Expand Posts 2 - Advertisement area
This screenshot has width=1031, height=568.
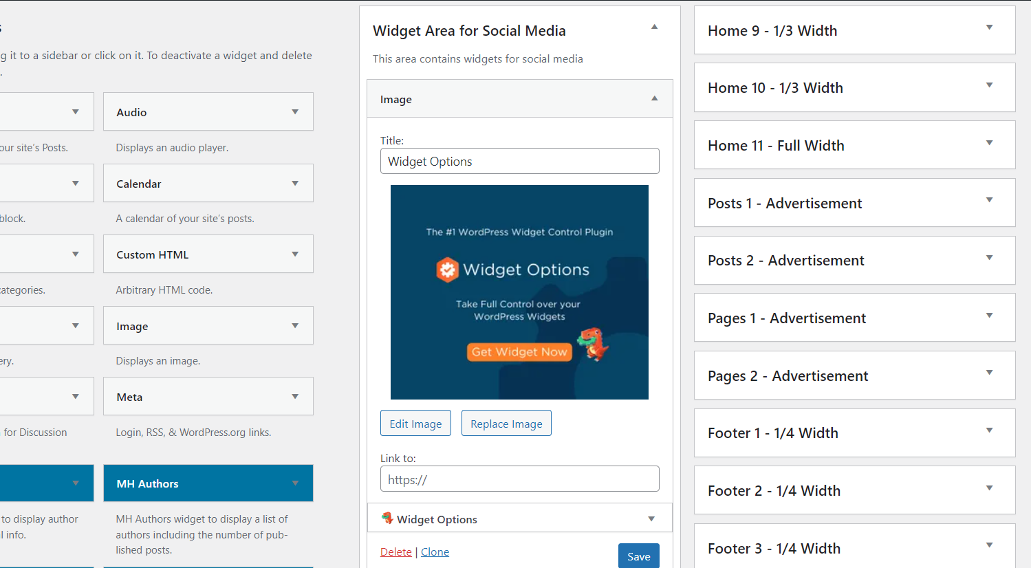[x=990, y=258]
